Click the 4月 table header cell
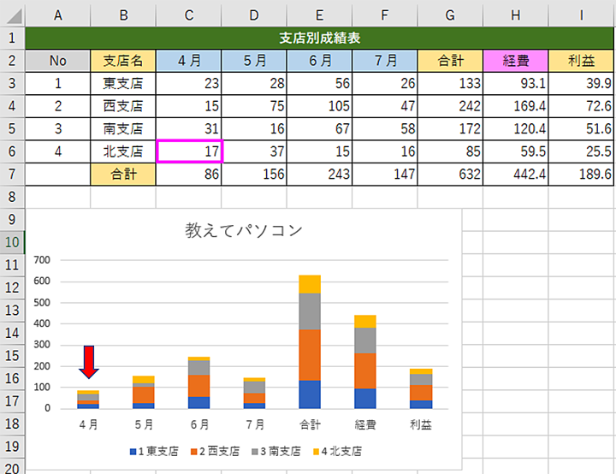Viewport: 616px width, 474px height. click(x=188, y=61)
